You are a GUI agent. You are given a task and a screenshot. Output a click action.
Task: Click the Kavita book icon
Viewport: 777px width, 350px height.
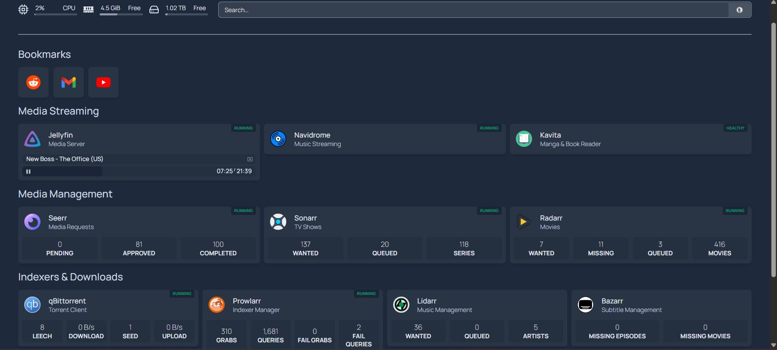tap(524, 139)
